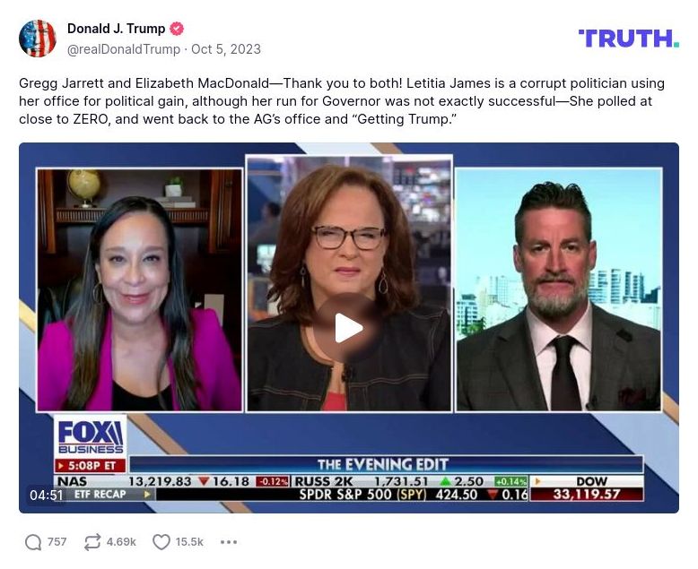
Task: Click the 757 replies count
Action: point(57,542)
